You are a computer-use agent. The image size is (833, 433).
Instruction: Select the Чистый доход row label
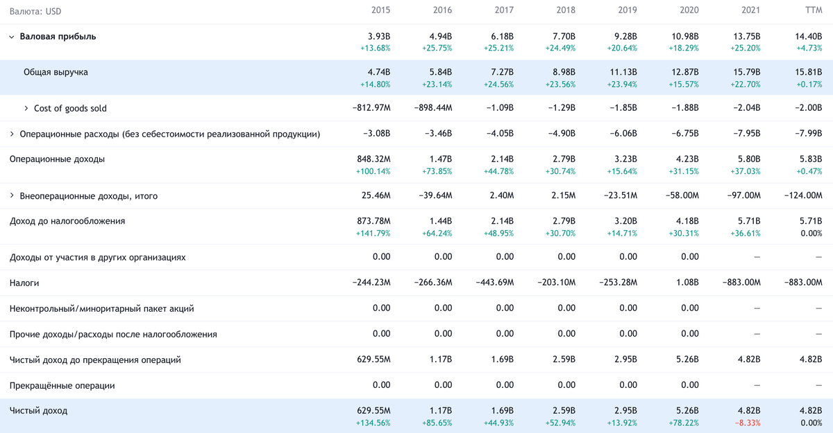[x=38, y=411]
